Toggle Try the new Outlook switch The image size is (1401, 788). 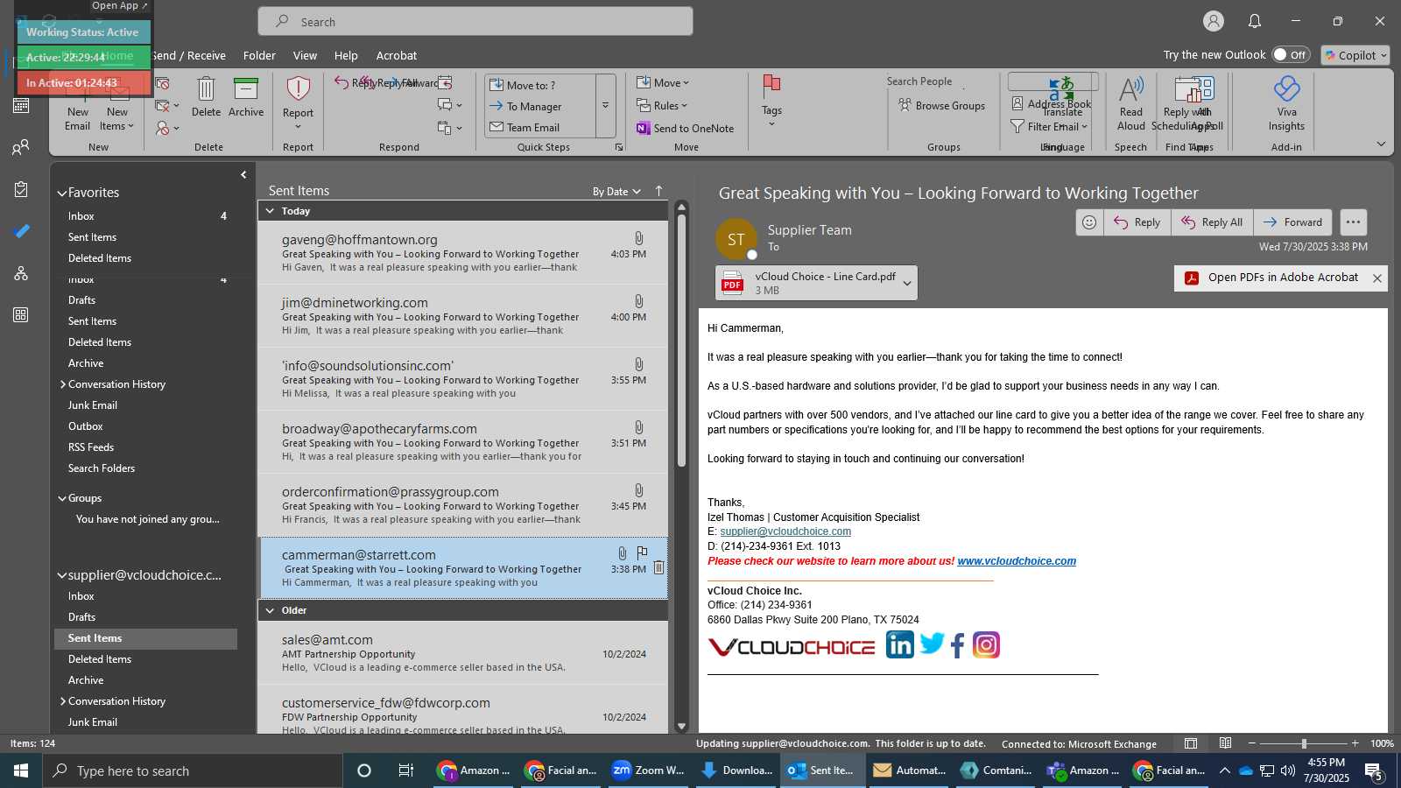[x=1291, y=54]
